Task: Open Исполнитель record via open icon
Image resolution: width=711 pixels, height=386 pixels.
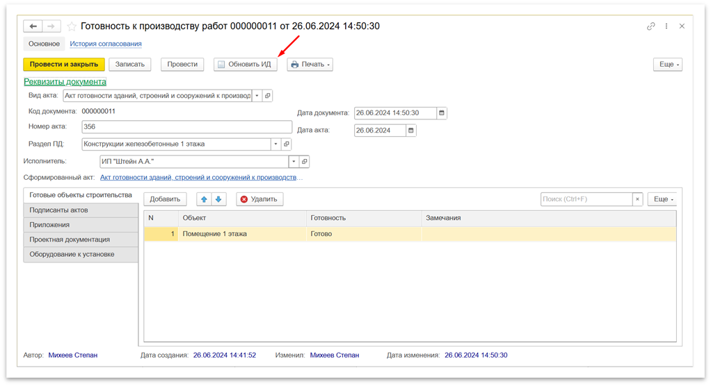Action: click(304, 162)
